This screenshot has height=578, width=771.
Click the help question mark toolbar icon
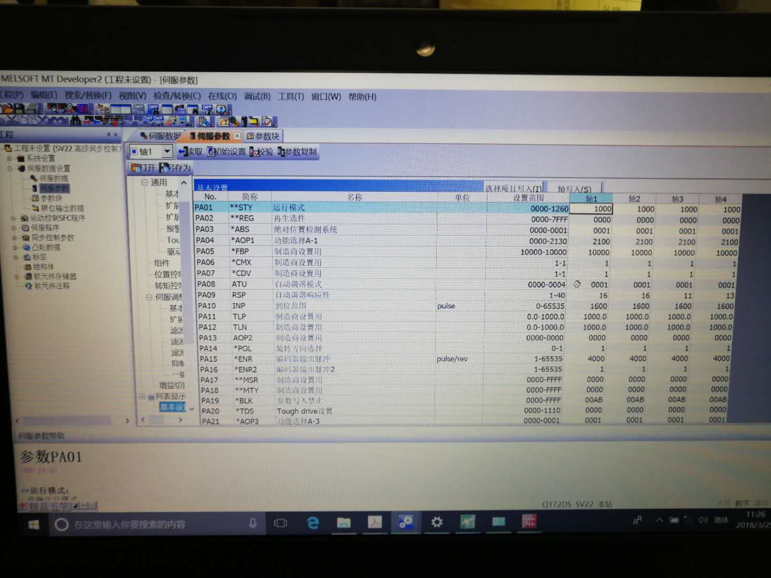[x=221, y=110]
